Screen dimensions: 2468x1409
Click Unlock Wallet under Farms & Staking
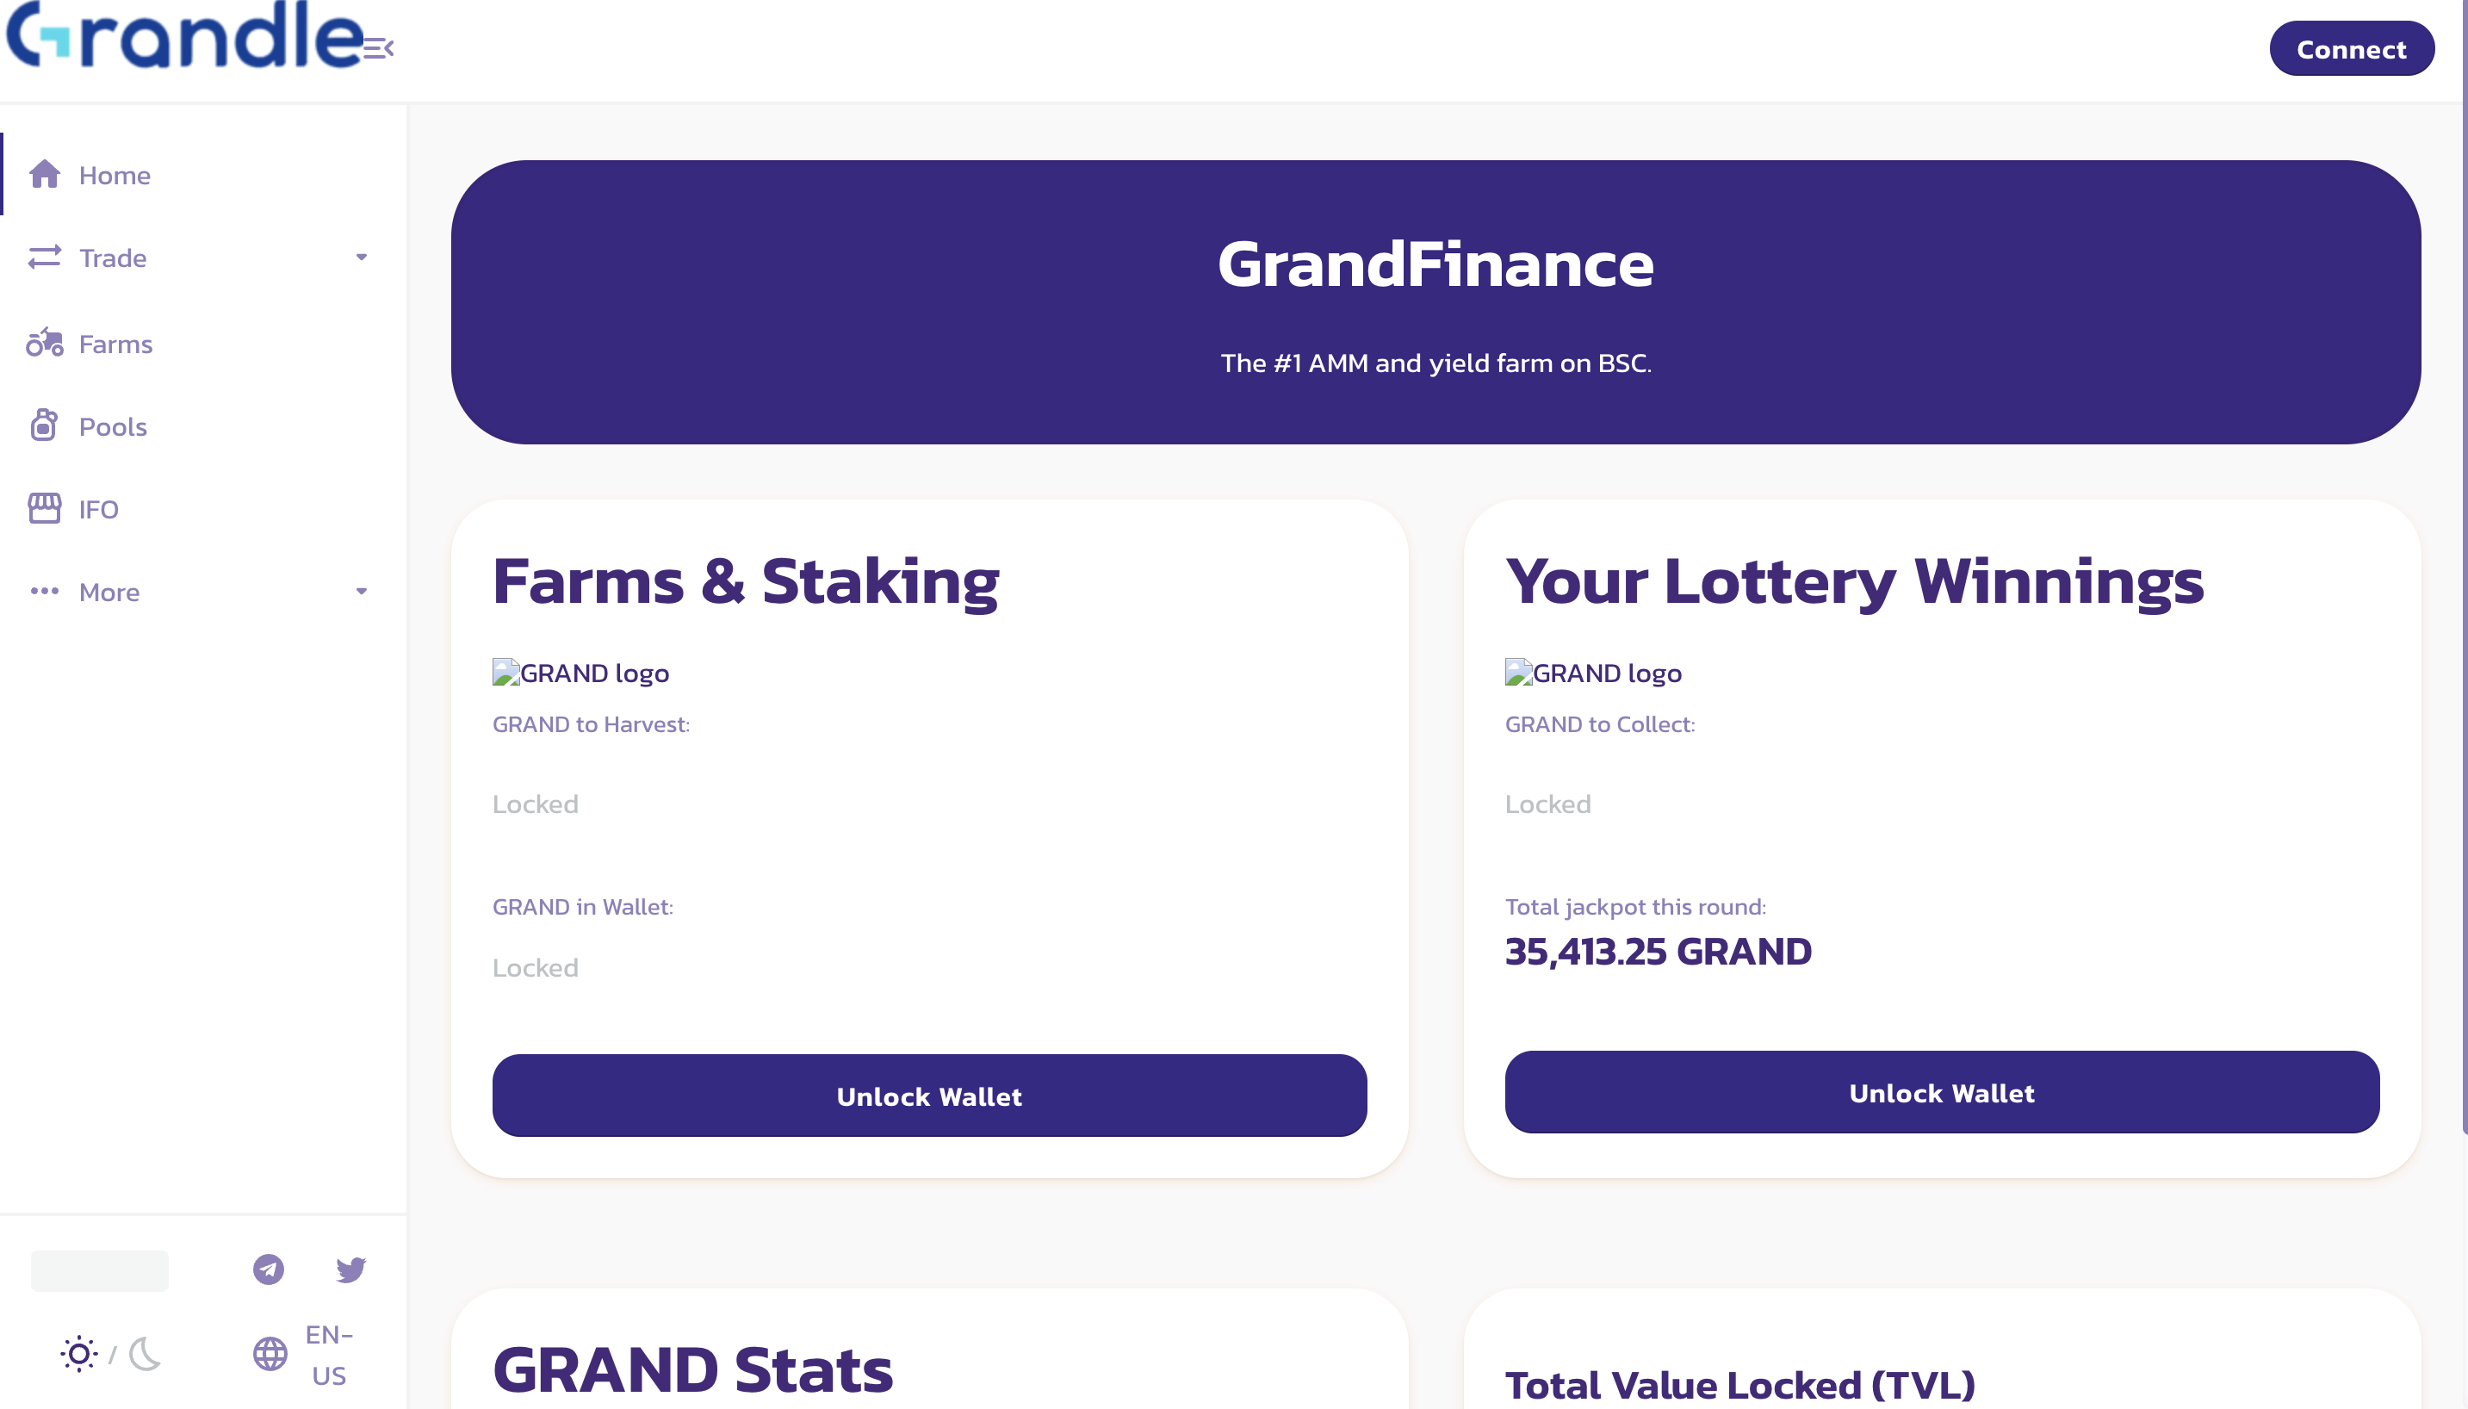929,1096
